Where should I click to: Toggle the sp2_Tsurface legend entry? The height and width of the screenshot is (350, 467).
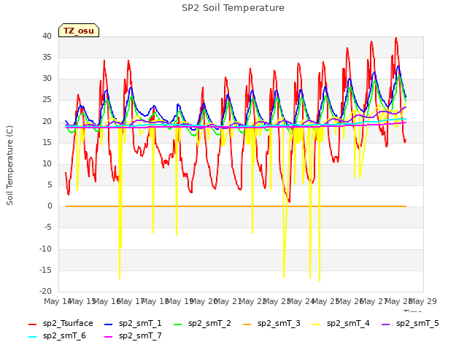(61, 324)
